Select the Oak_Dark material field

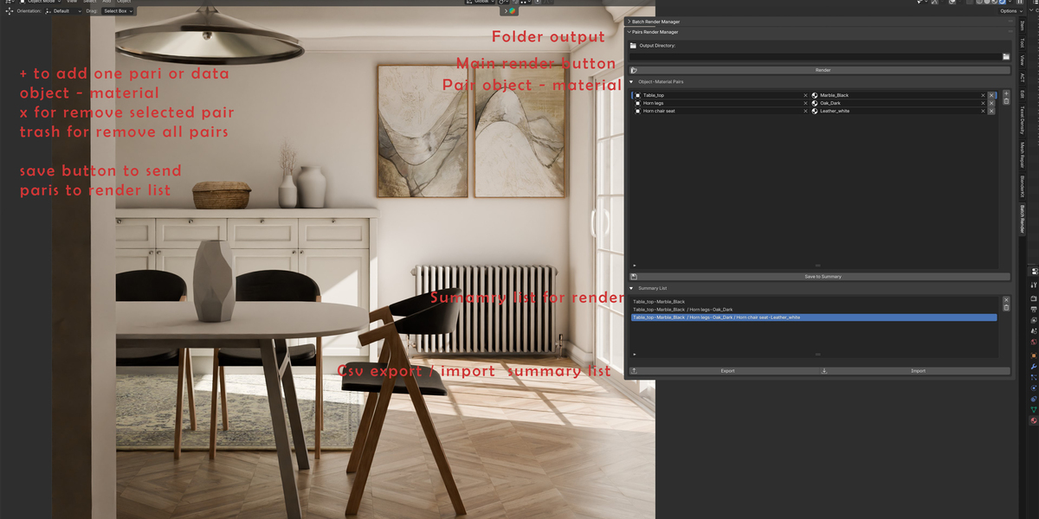tap(899, 103)
